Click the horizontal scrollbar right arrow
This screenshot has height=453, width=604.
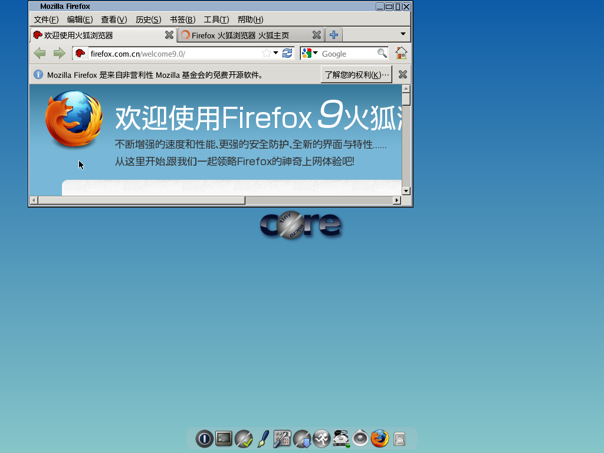(x=397, y=200)
